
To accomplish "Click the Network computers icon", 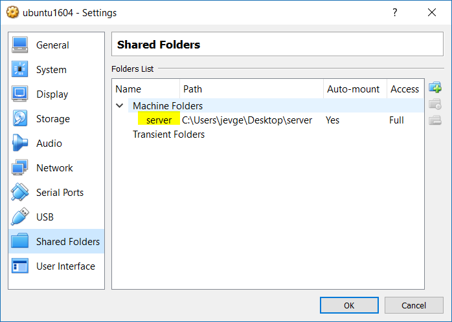I will 20,167.
